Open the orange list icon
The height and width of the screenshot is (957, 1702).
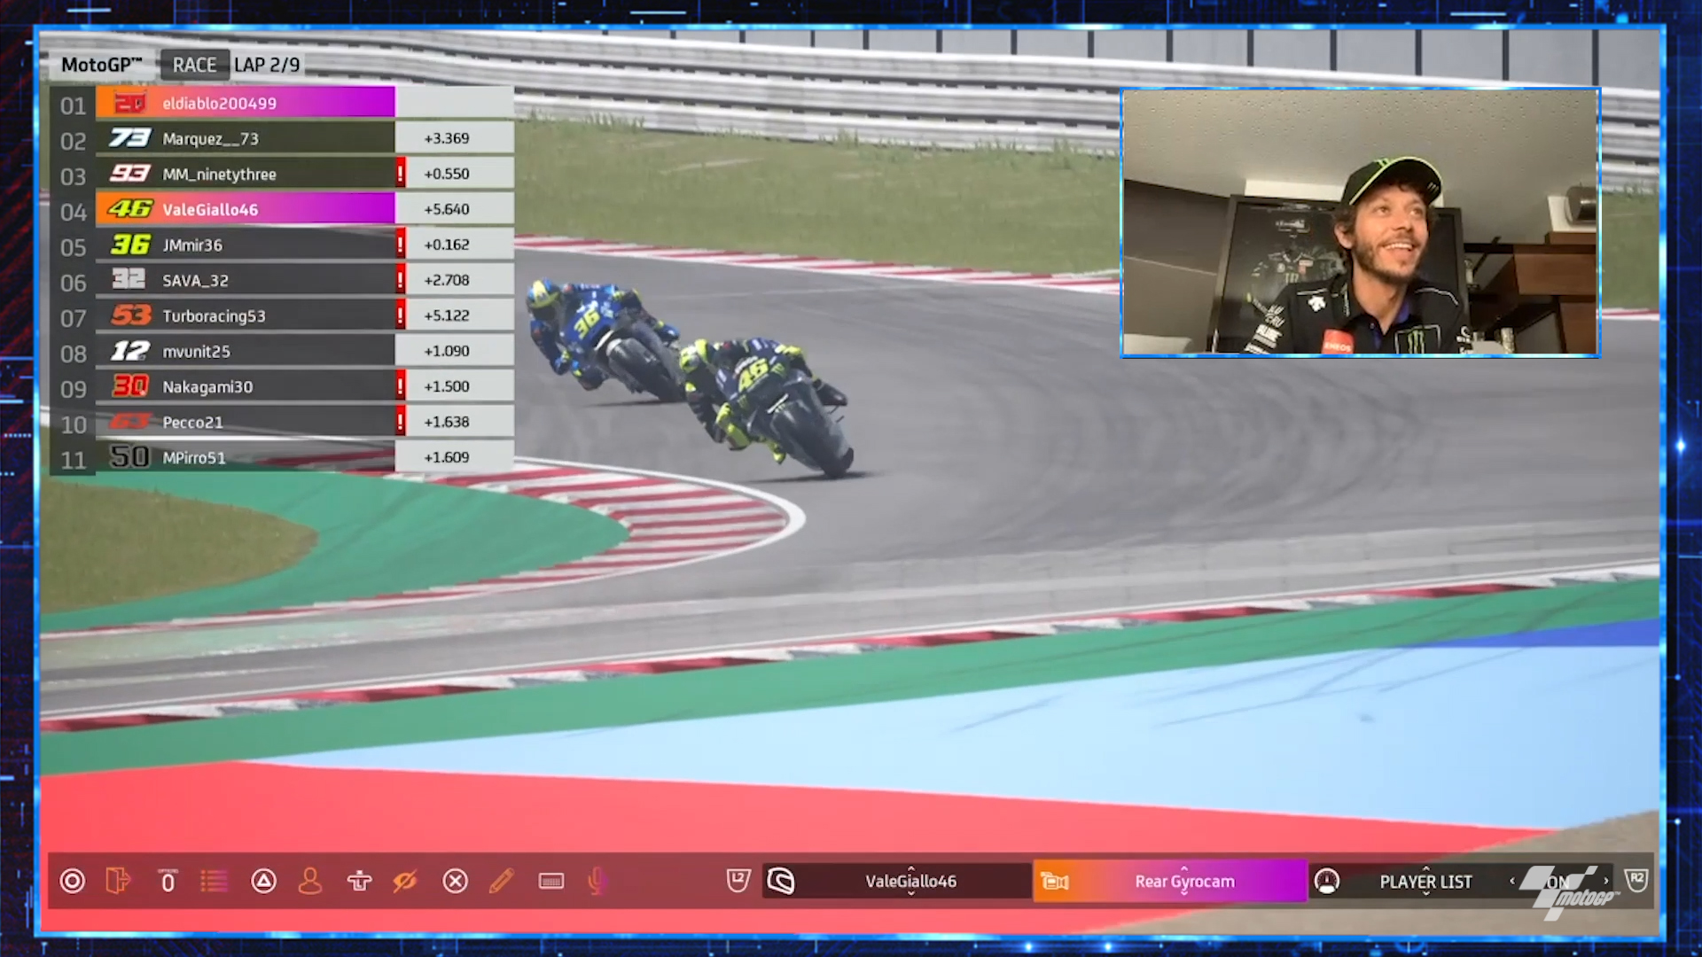tap(214, 881)
